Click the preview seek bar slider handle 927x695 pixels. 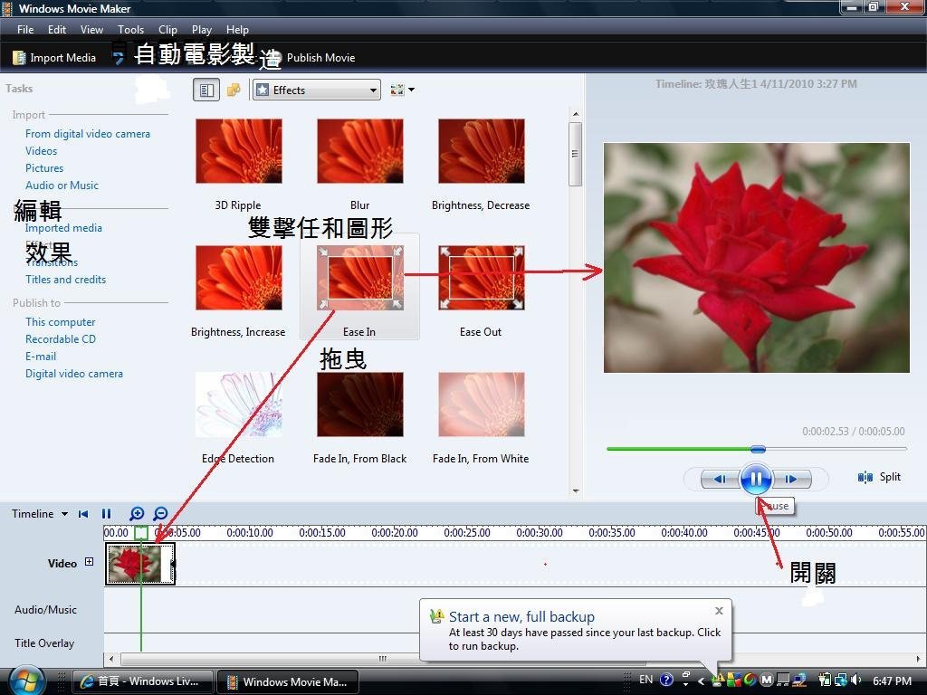(758, 449)
